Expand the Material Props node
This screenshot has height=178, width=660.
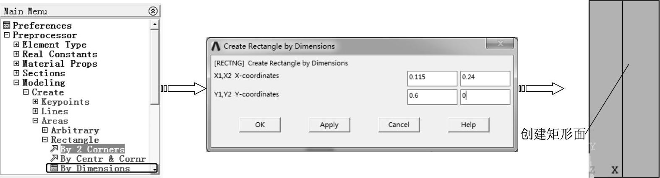point(16,64)
